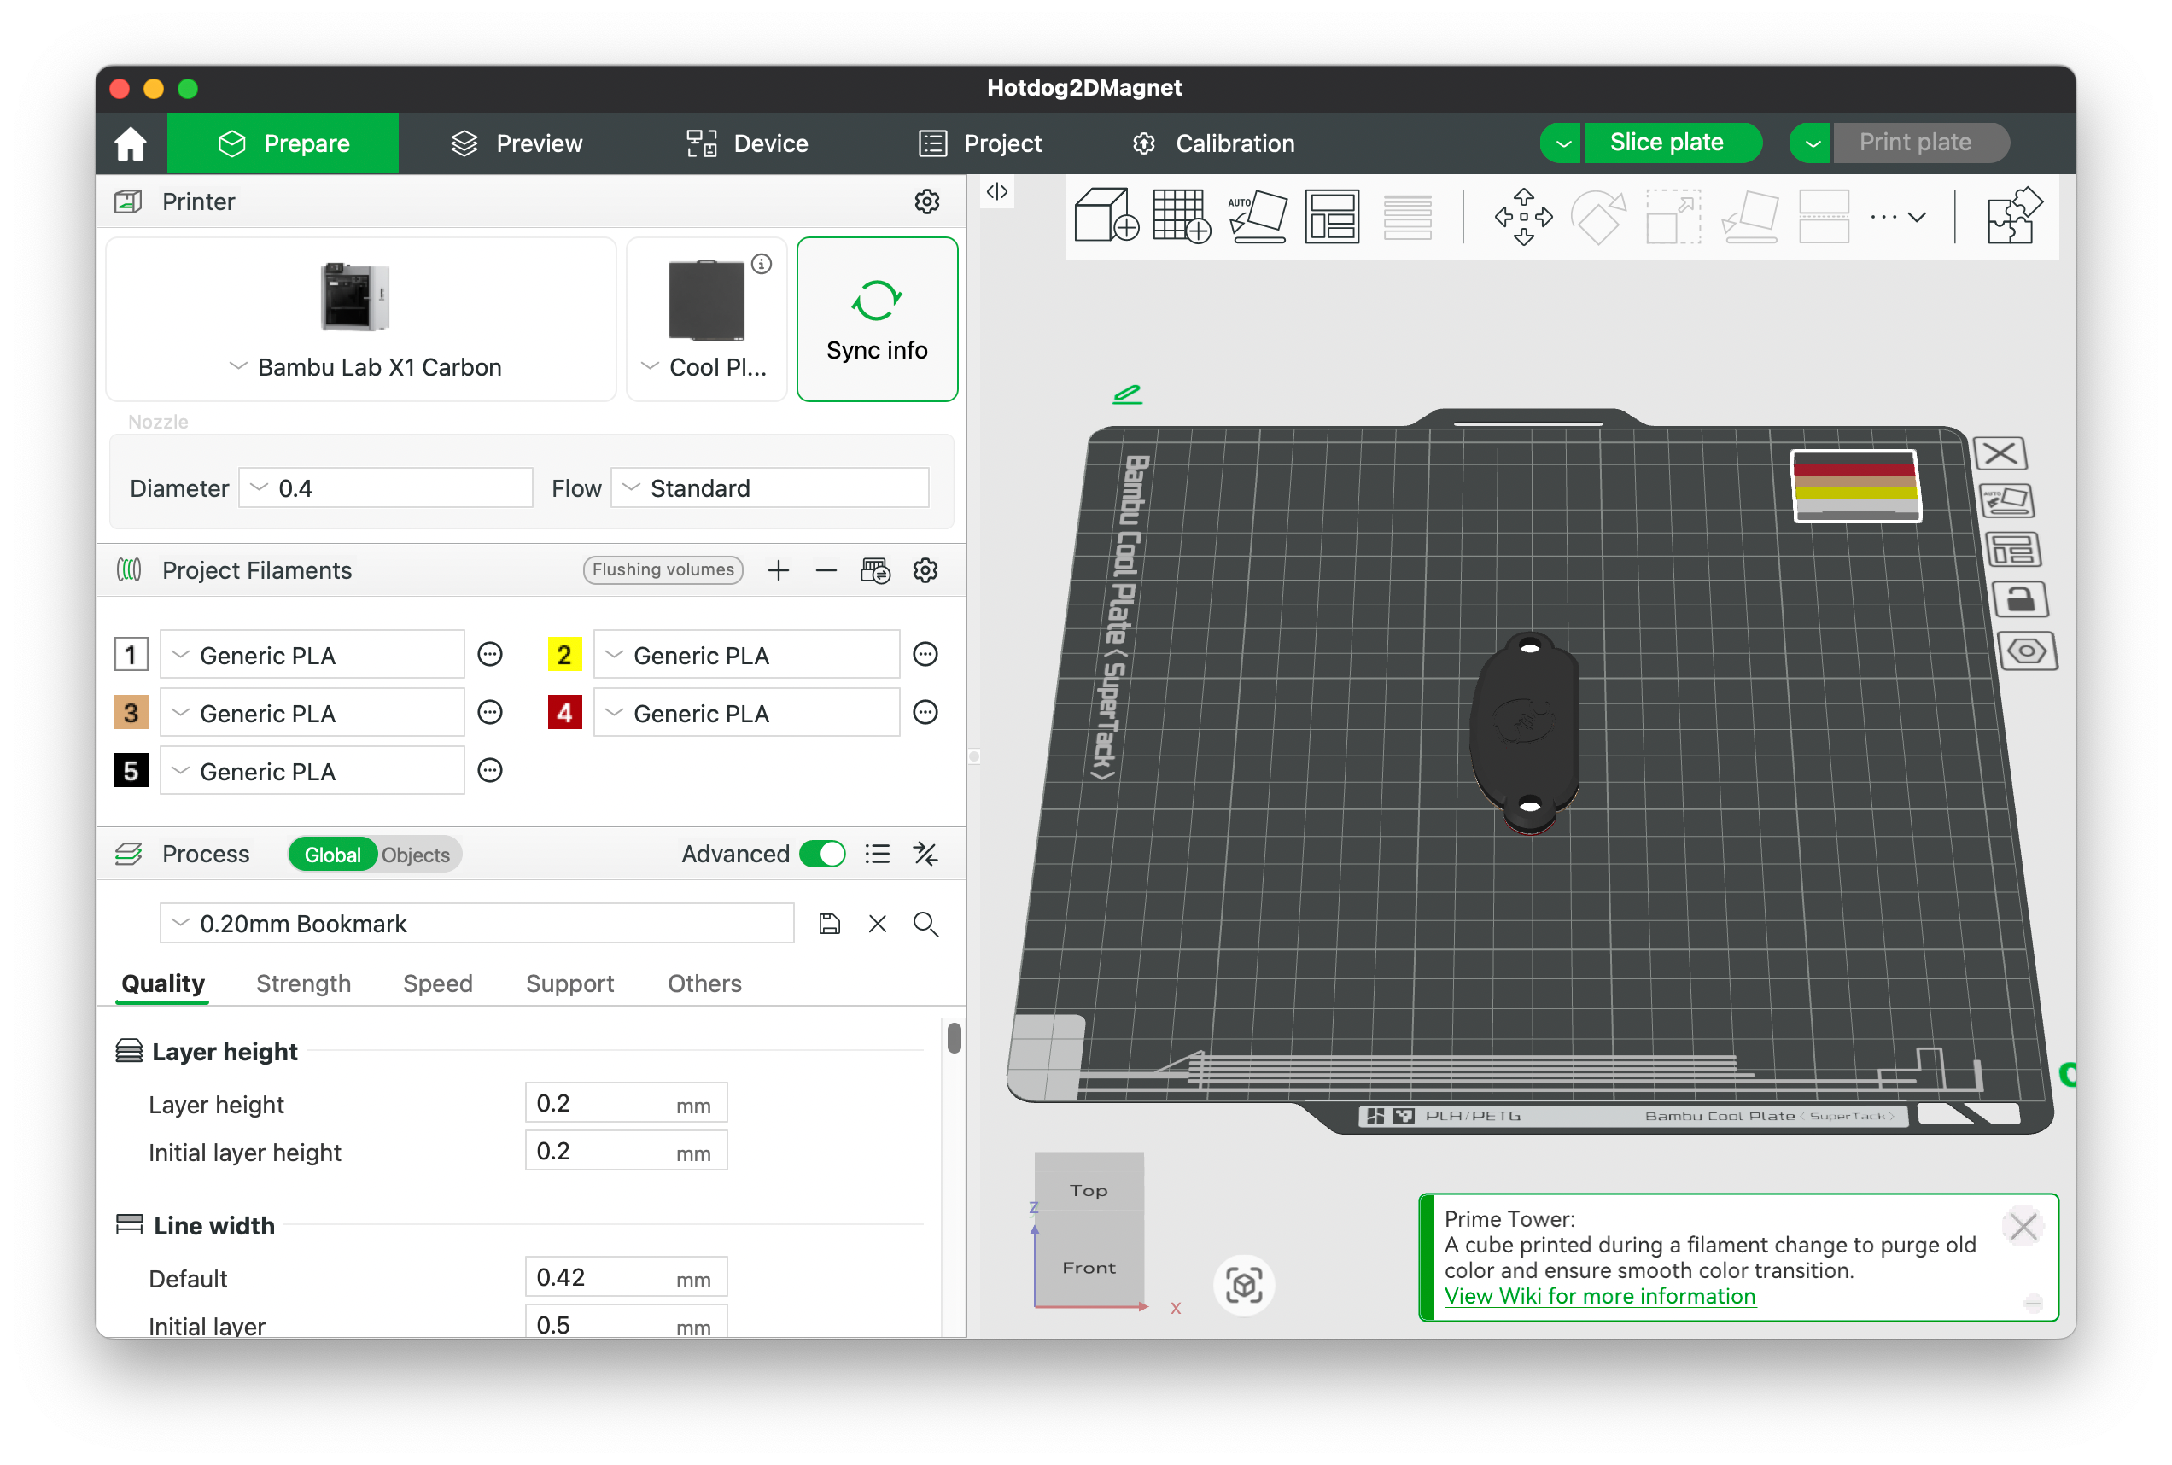Collapse the sidebar with the arrows icon

[997, 191]
